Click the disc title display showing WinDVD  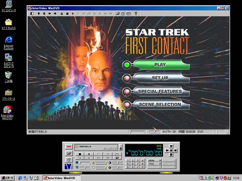96,148
